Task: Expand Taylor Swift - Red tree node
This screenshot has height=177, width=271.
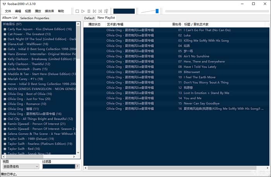Action: (x=5, y=149)
